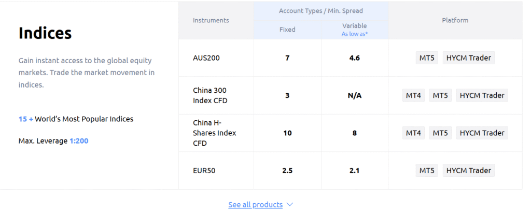Click the AUS200 instrument name
531x211 pixels.
pyautogui.click(x=206, y=58)
